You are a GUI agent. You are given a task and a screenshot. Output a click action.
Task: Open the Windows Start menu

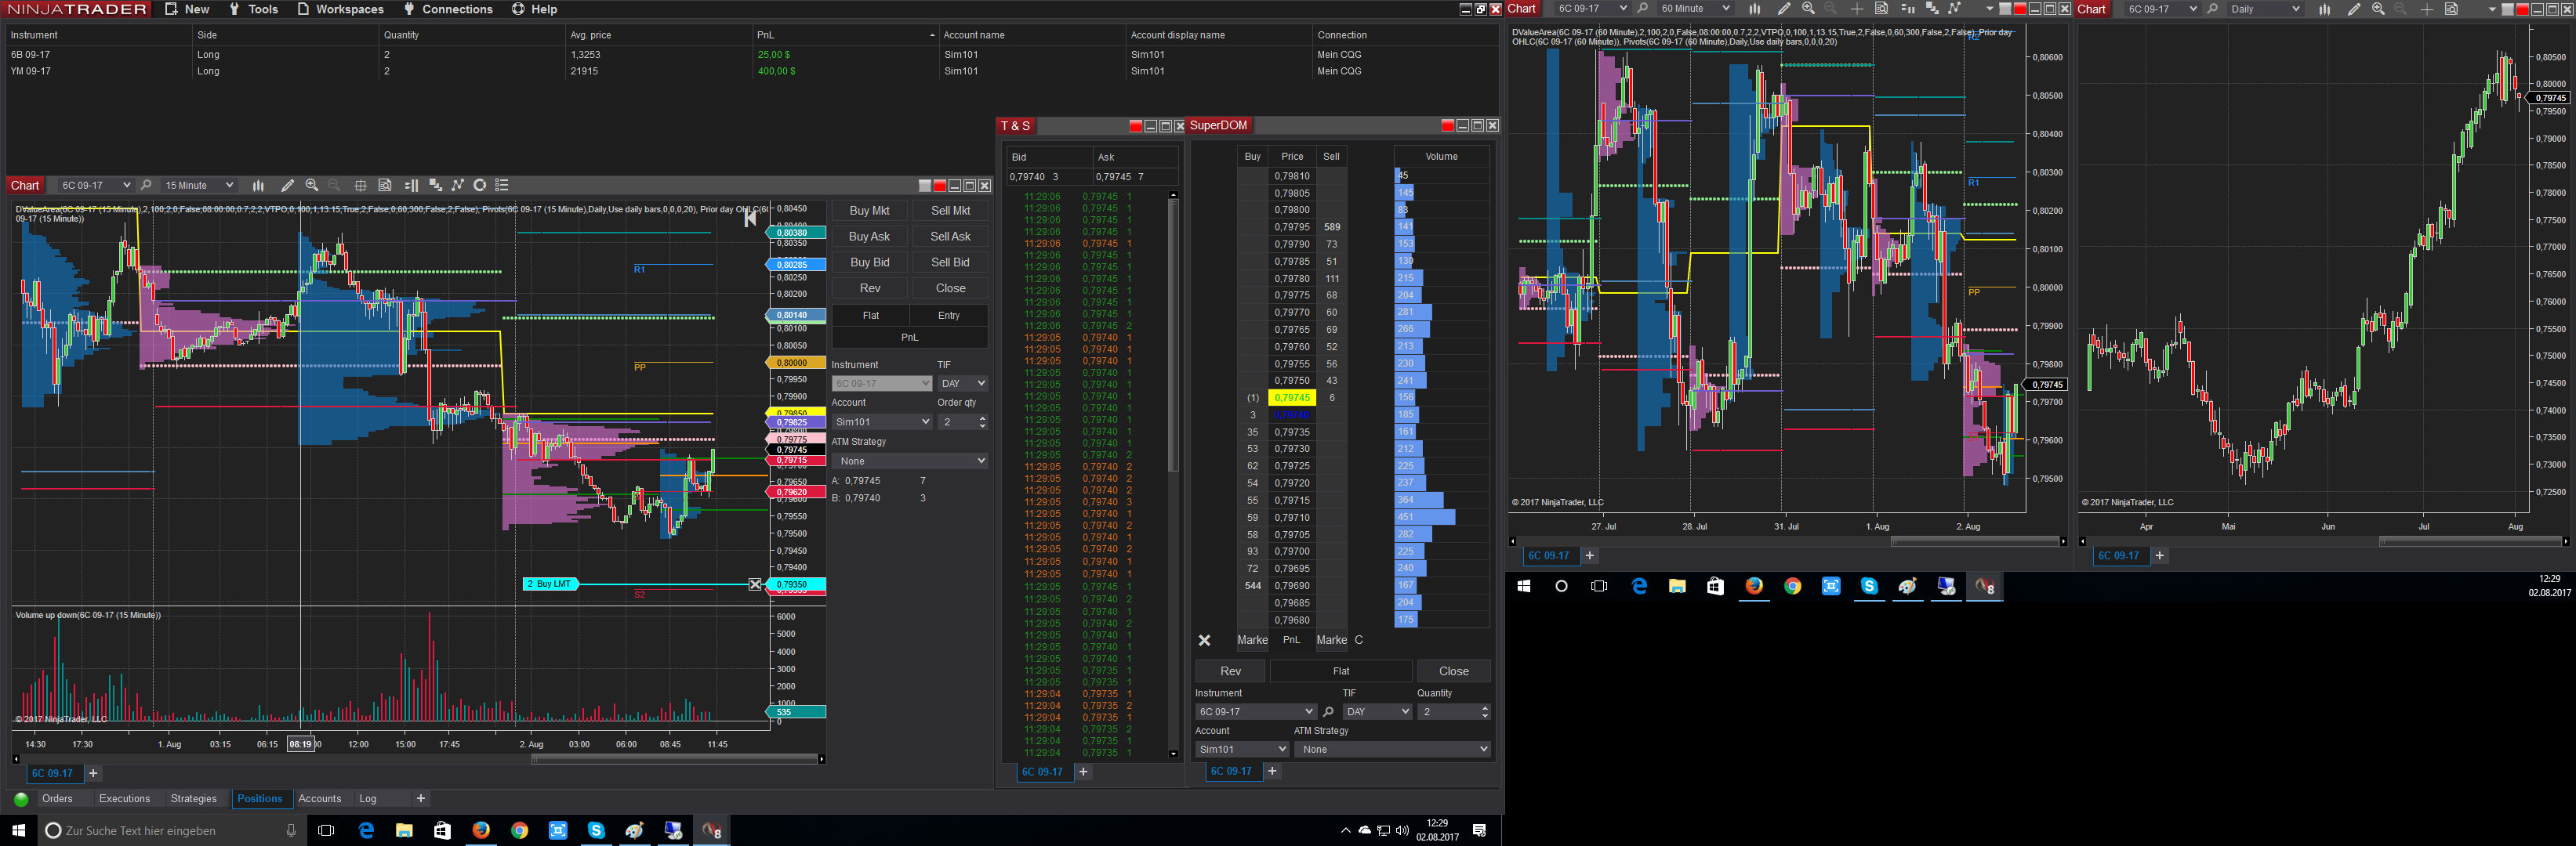point(18,830)
